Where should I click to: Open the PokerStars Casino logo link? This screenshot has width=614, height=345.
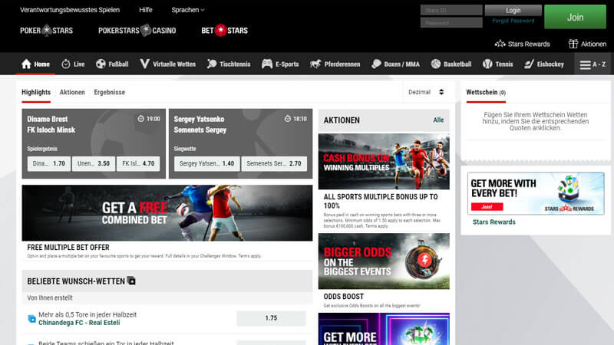coord(137,31)
